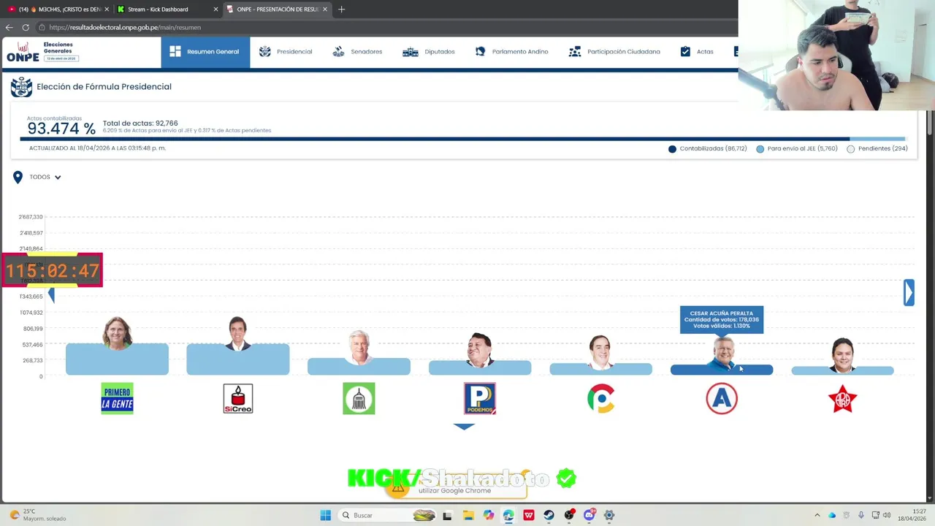Click the weather widget on the taskbar
This screenshot has width=935, height=526.
coord(38,515)
